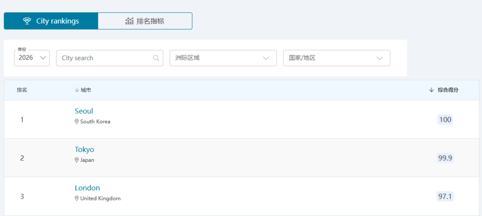Open the 年份 2026 year dropdown

click(32, 58)
